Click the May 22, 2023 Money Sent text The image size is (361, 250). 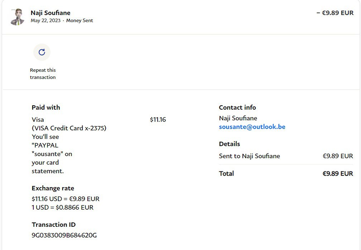click(x=62, y=21)
